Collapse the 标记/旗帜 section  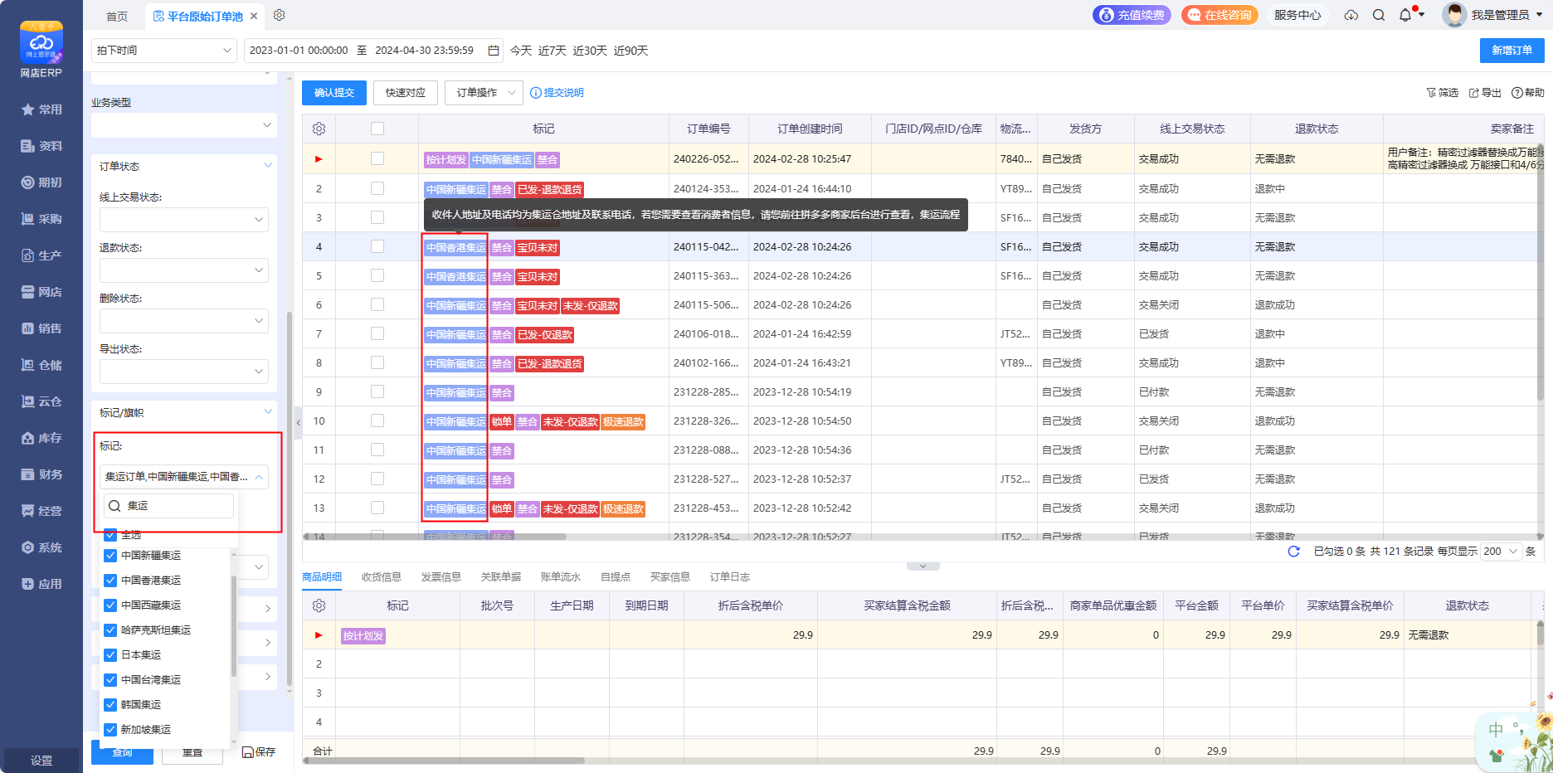268,412
